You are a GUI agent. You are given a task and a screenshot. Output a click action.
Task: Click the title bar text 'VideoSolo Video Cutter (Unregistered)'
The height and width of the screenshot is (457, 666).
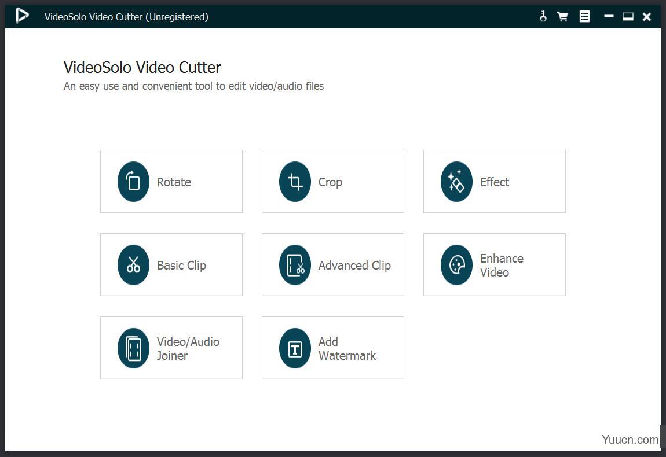click(126, 17)
